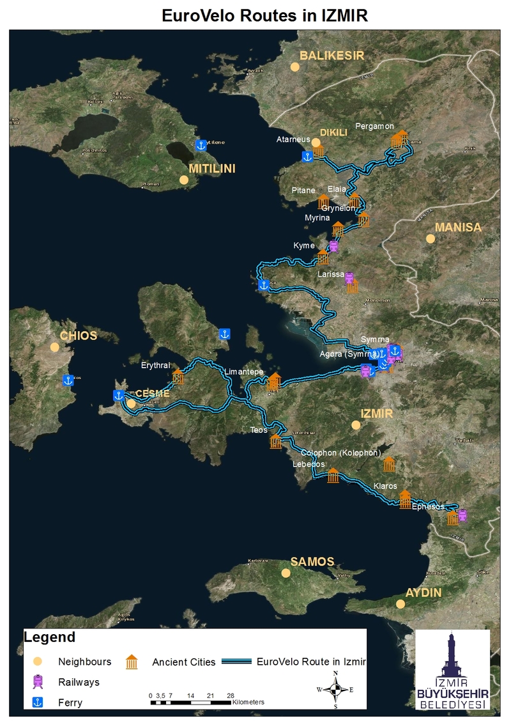Screen dimensions: 511x723
Task: Click the Izmir Büyükşehir Belediyesi logo
Action: click(x=452, y=669)
